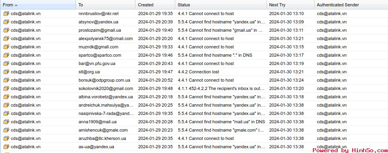Toggle the sort arrow on the From column
This screenshot has height=153, width=388.
click(16, 5)
